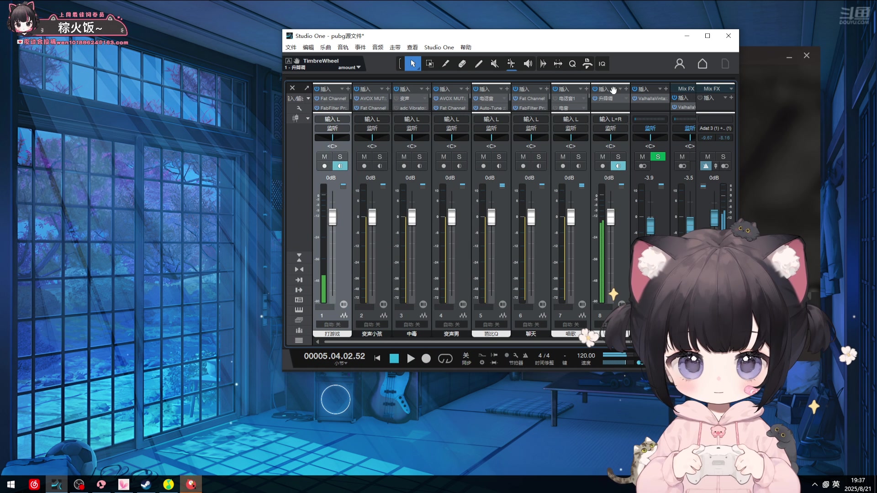Image resolution: width=877 pixels, height=493 pixels.
Task: Toggle metronome in transport
Action: coord(525,355)
